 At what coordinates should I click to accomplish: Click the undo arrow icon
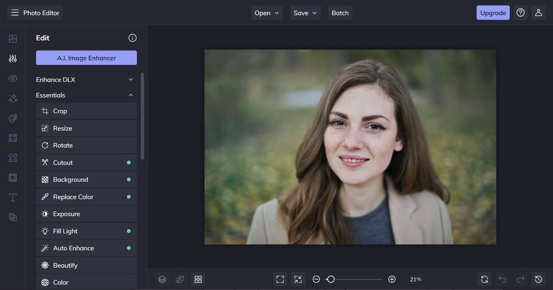502,279
